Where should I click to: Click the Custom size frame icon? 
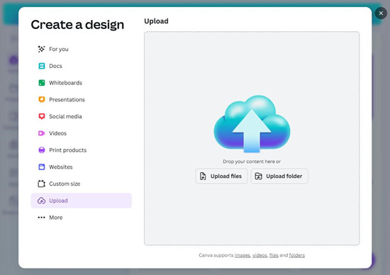[42, 184]
